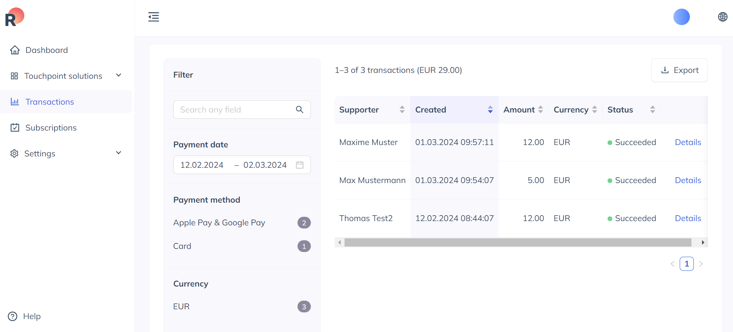Click horizontal scrollbar left arrow
Image resolution: width=733 pixels, height=332 pixels.
pos(339,243)
